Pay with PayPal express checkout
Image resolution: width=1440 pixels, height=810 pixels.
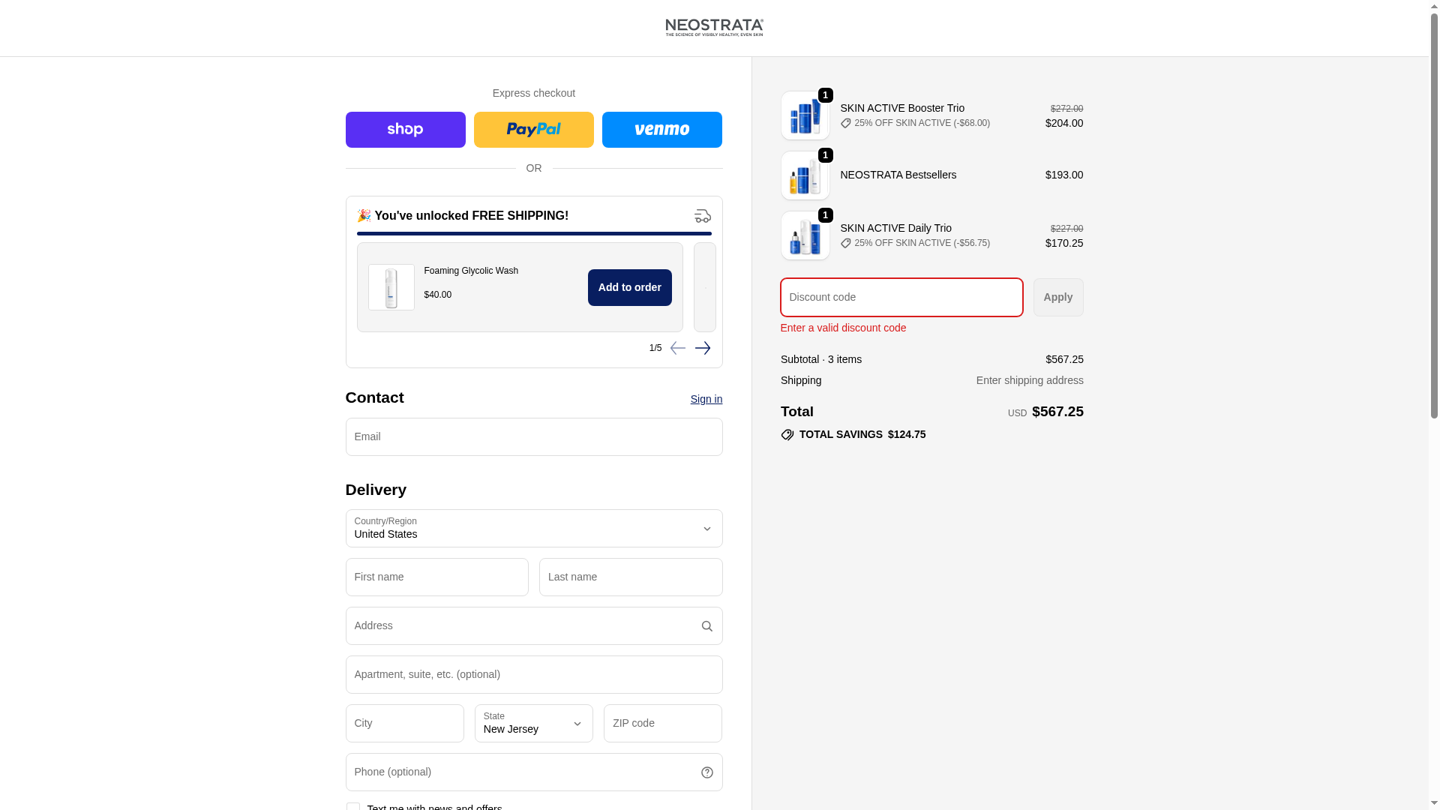533,130
